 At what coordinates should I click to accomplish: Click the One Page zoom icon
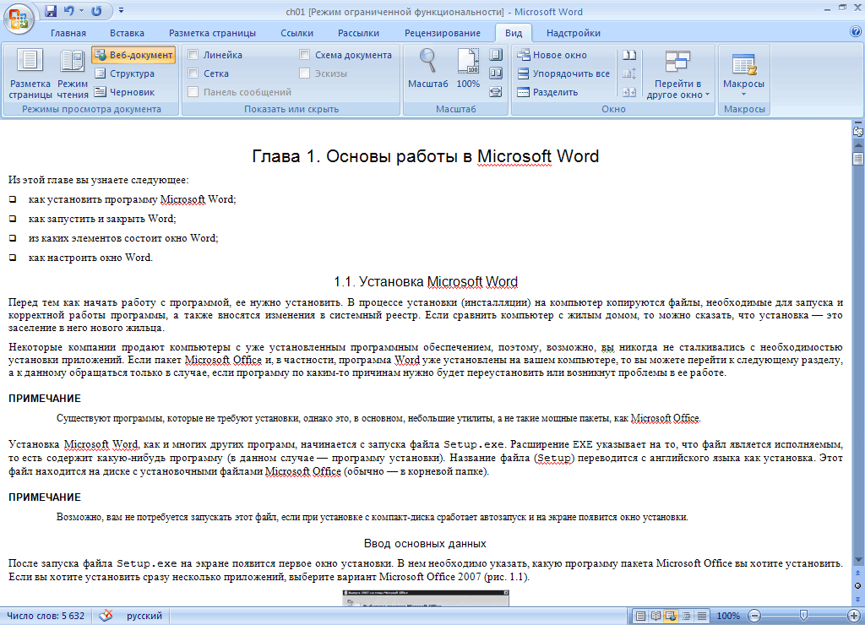click(x=496, y=55)
